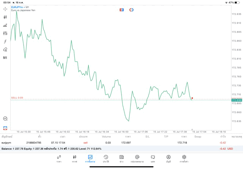Switch to the Quotes (ราคา) tab
Image resolution: width=243 pixels, height=169 pixels.
[59, 158]
